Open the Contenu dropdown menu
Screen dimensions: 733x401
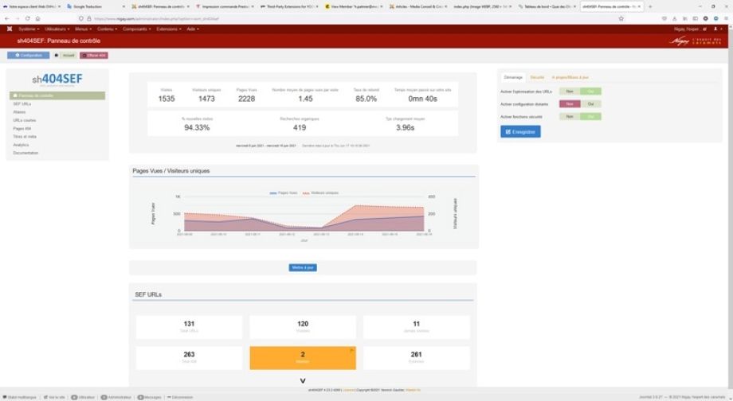tap(107, 29)
